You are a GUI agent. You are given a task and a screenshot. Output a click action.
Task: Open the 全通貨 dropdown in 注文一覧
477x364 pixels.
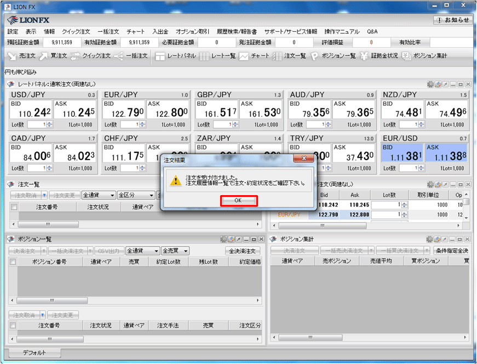point(99,195)
